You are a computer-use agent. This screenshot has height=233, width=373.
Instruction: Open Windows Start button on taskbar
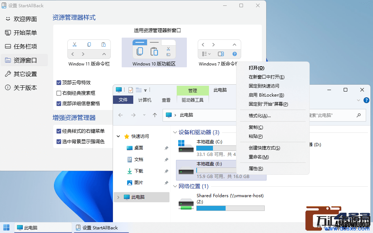[7, 228]
